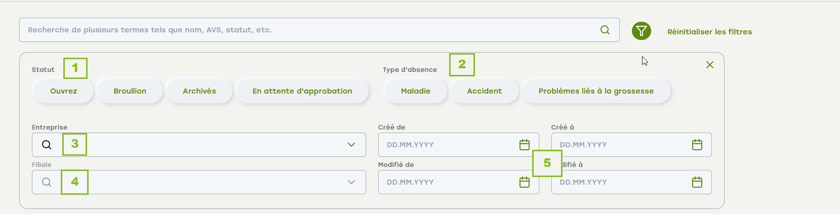The image size is (840, 214).
Task: Click the Filiale search magnifier icon
Action: (47, 182)
